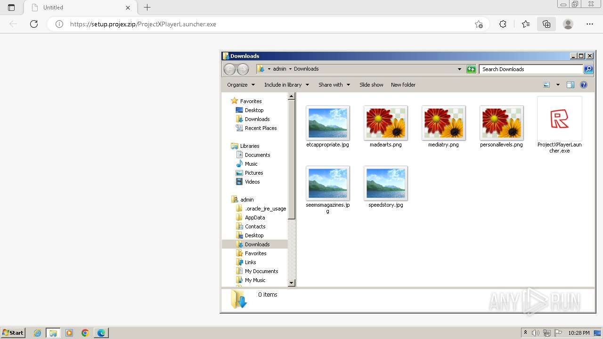The height and width of the screenshot is (339, 603).
Task: Open Videos library
Action: pyautogui.click(x=252, y=182)
